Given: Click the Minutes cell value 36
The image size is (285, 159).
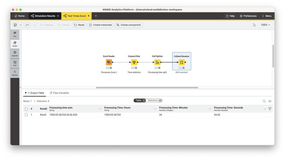Looking at the screenshot, I should coord(161,115).
